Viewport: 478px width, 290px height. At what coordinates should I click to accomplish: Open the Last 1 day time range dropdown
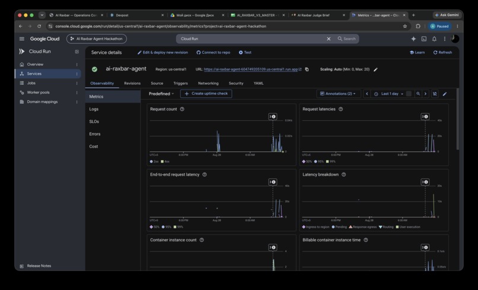click(389, 94)
